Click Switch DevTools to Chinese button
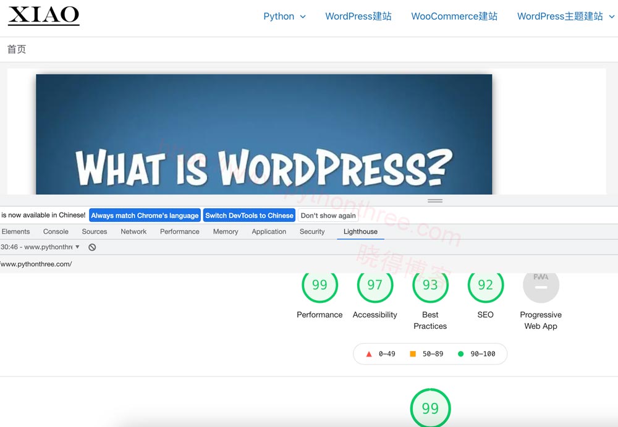Screen dimensions: 618x427 pos(249,216)
